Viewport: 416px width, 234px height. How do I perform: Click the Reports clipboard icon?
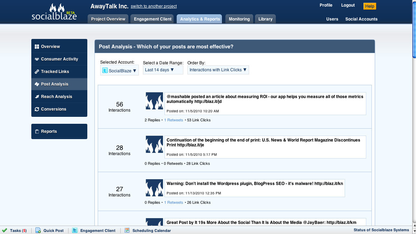37,131
